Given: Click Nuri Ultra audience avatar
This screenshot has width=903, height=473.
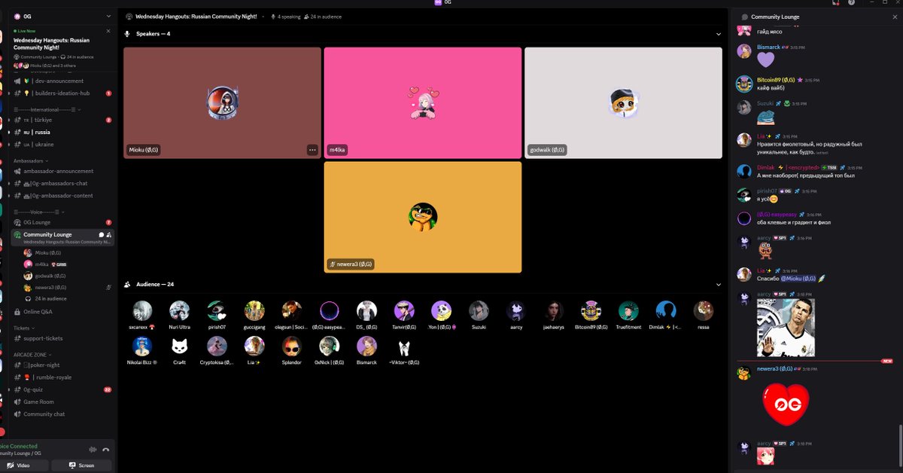Looking at the screenshot, I should pos(179,311).
